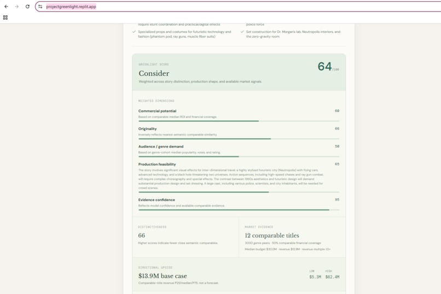Click the Production feasibility paragraph about visual effects

click(231, 179)
